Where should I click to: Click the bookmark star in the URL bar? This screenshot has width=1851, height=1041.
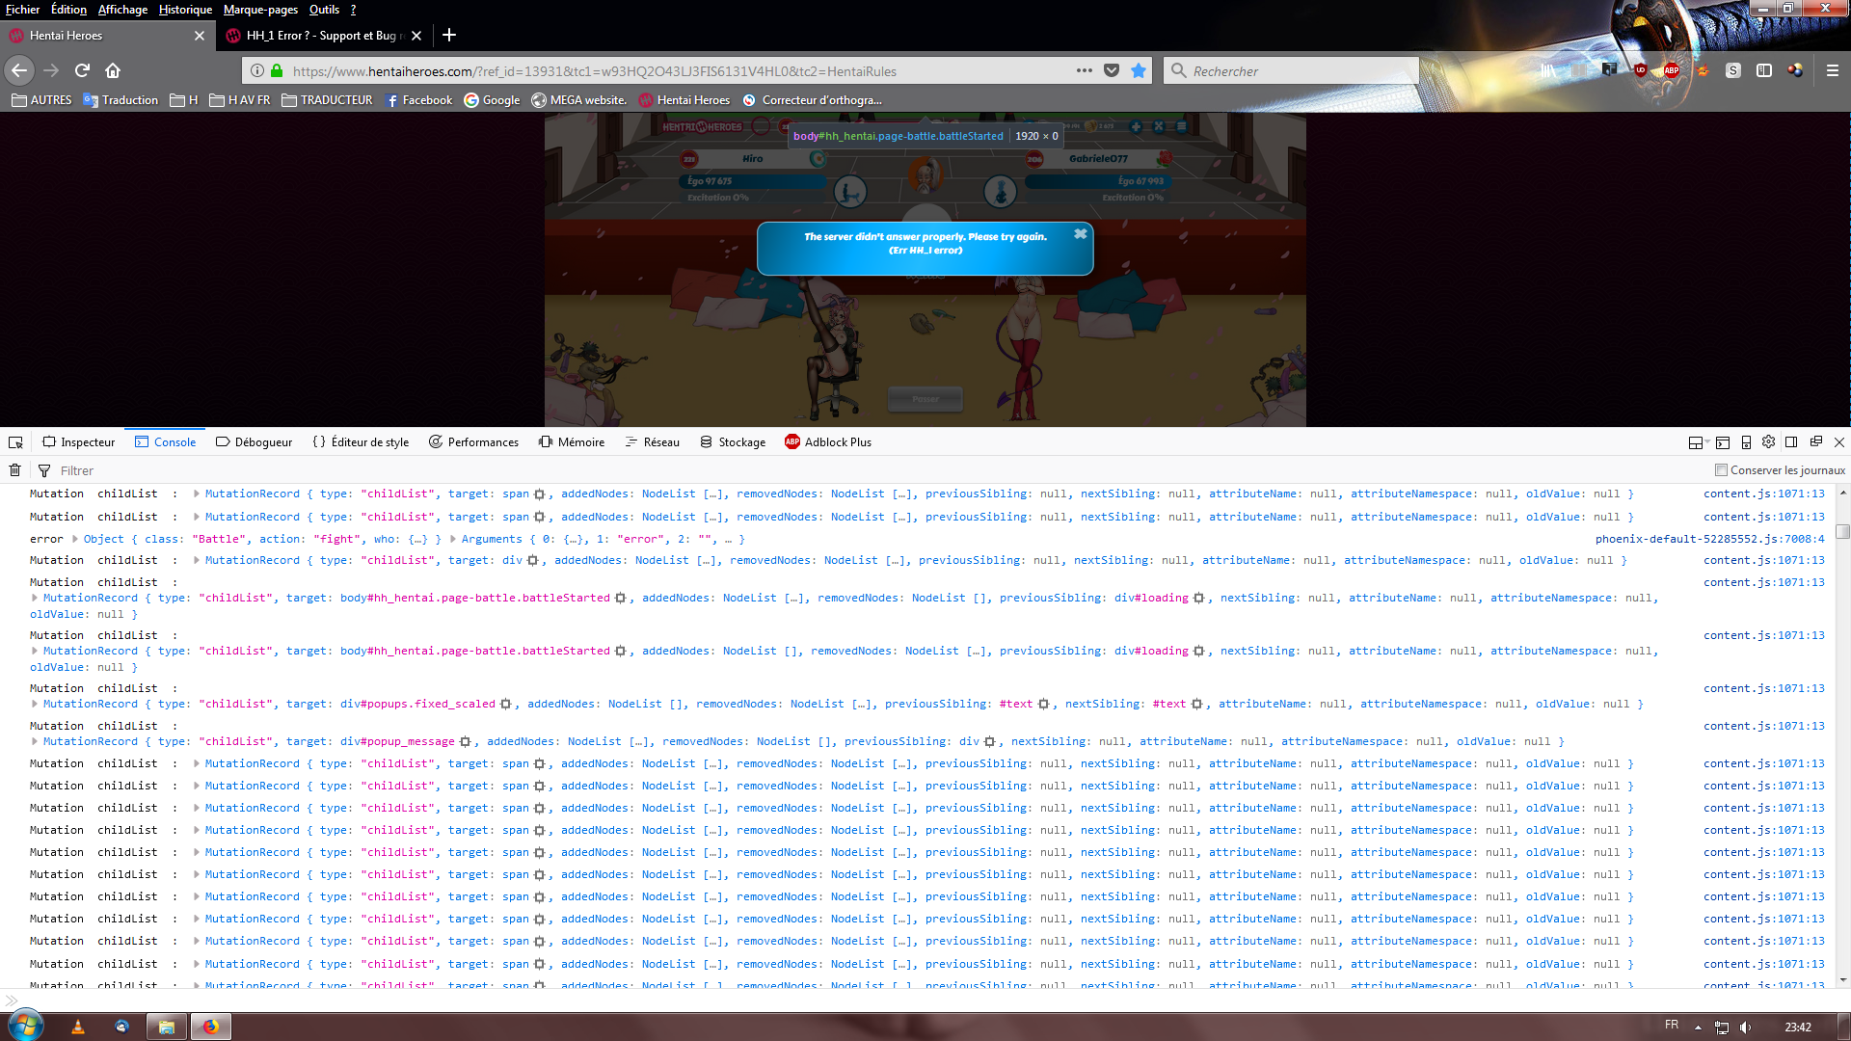(x=1139, y=70)
